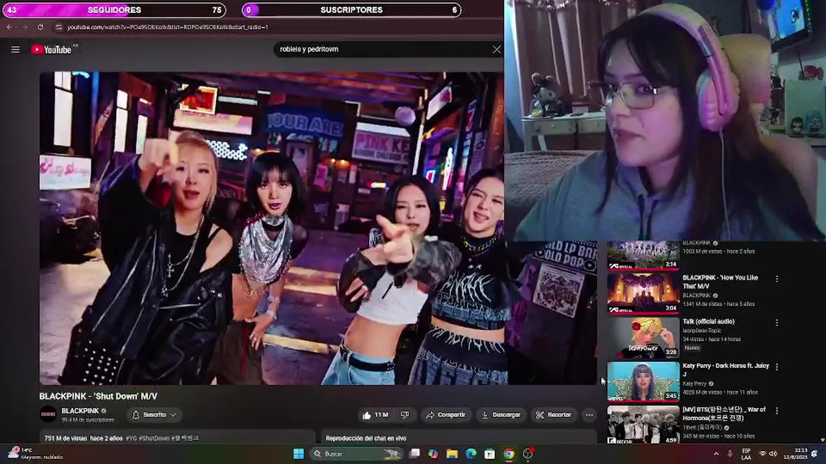Click the #YG hashtag in description
826x464 pixels.
tap(130, 438)
